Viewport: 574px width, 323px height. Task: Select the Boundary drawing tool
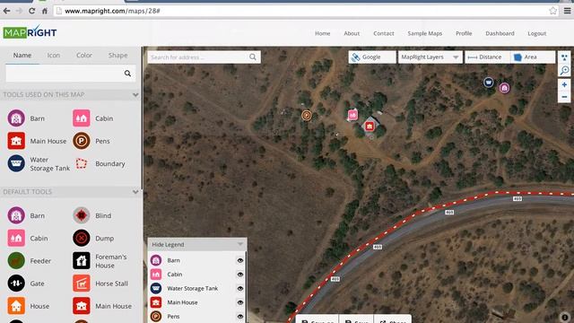point(82,163)
